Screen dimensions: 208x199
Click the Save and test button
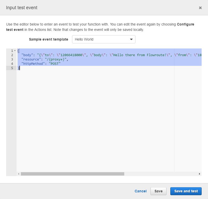click(x=186, y=191)
